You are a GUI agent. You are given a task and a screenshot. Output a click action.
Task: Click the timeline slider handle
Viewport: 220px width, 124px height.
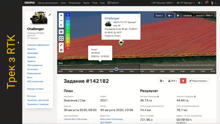(x=116, y=69)
